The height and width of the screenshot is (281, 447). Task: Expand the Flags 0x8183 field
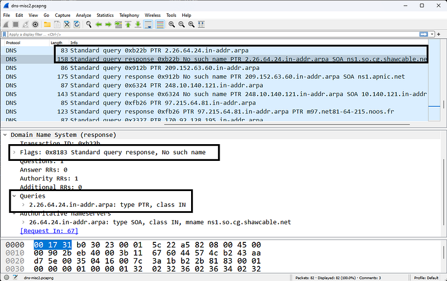(x=14, y=152)
